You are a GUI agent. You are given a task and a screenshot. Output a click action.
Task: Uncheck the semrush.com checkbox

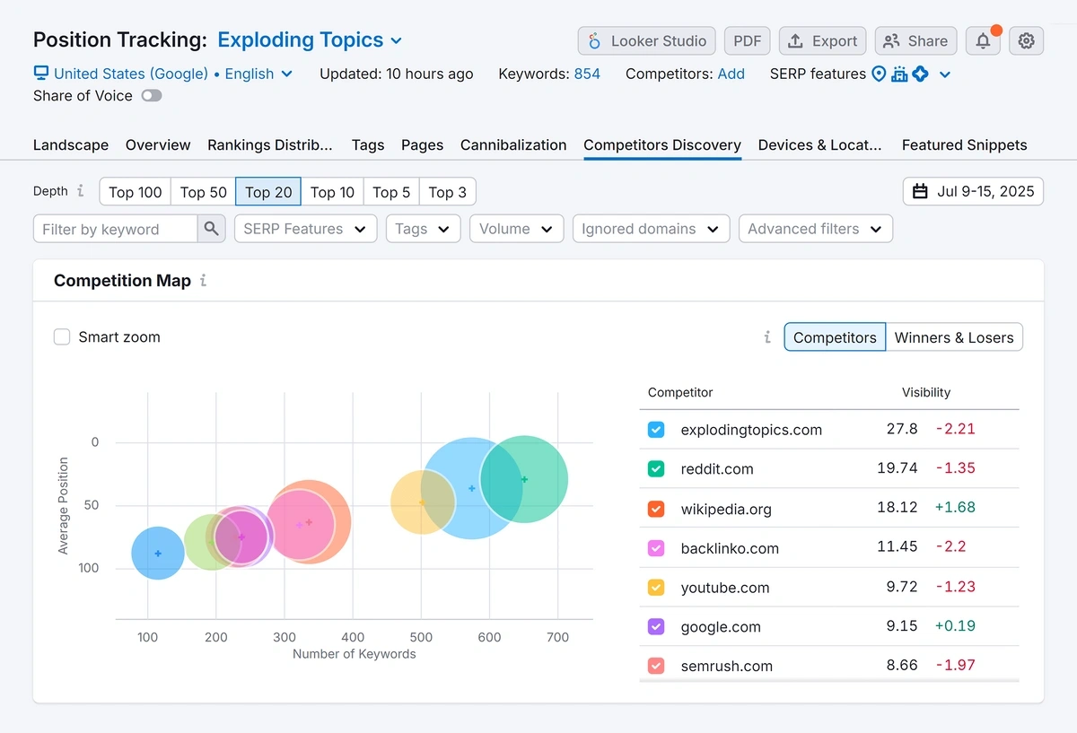coord(656,666)
